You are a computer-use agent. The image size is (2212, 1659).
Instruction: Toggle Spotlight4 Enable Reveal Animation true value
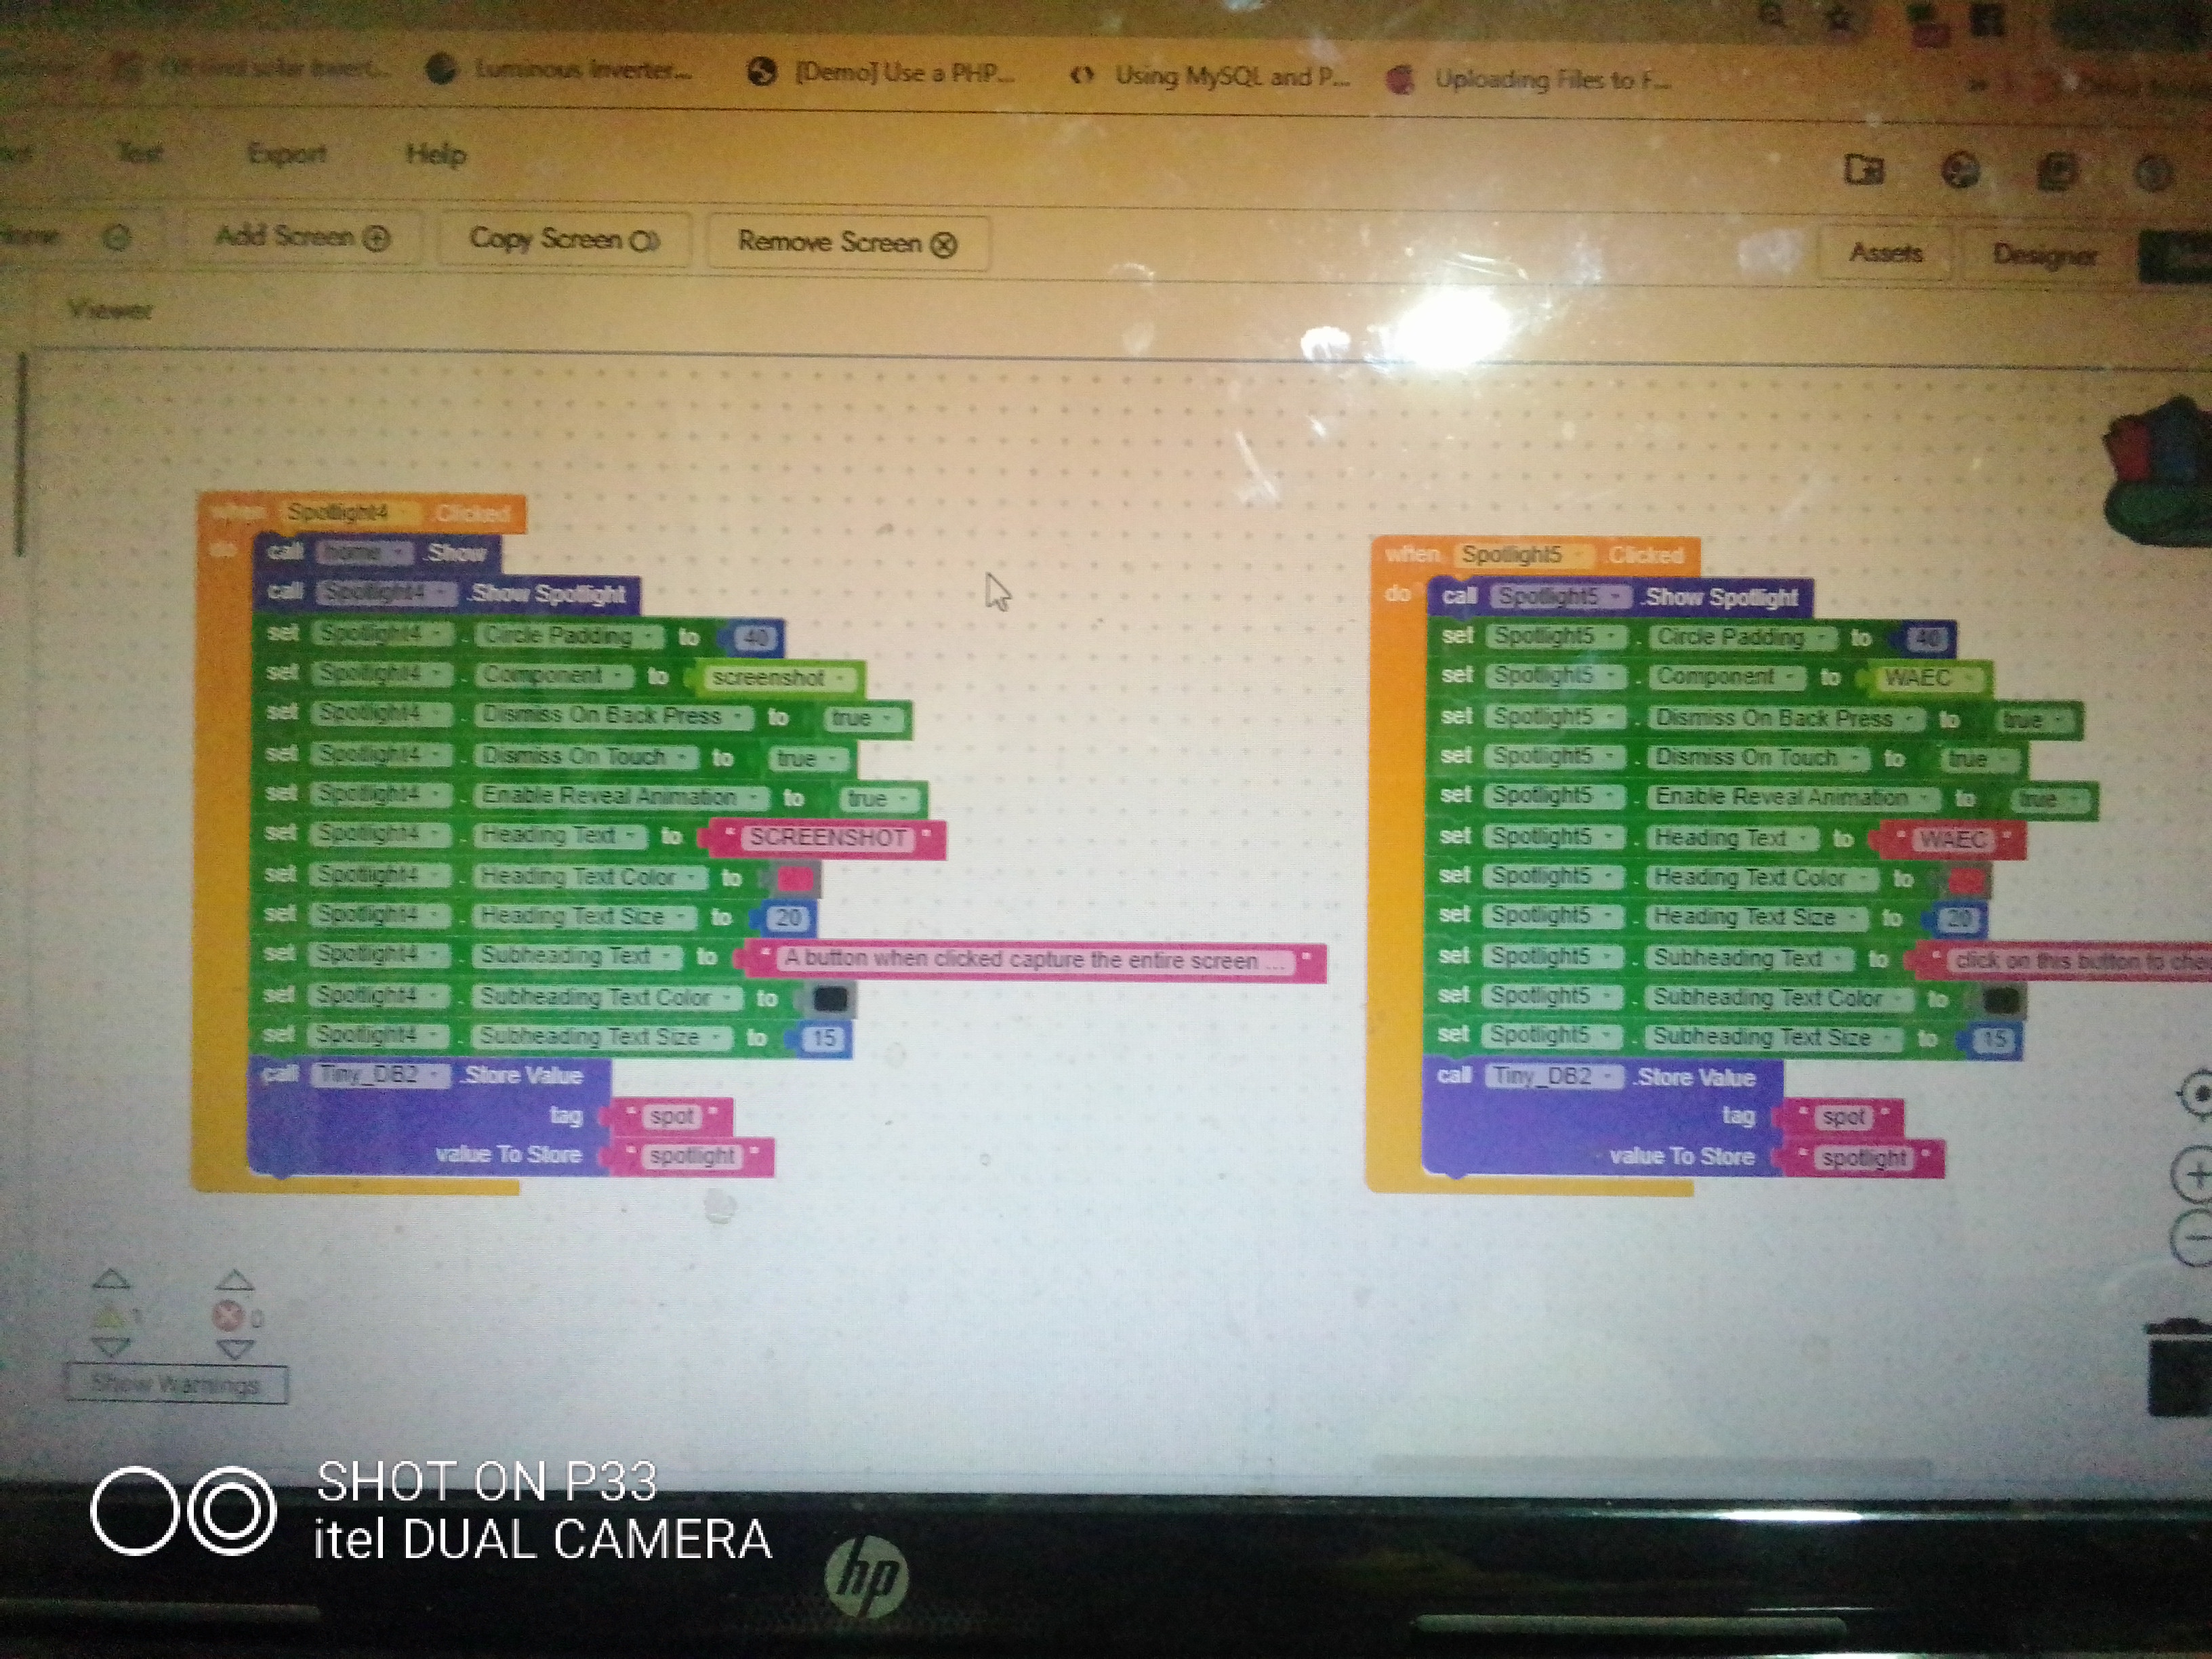(878, 798)
